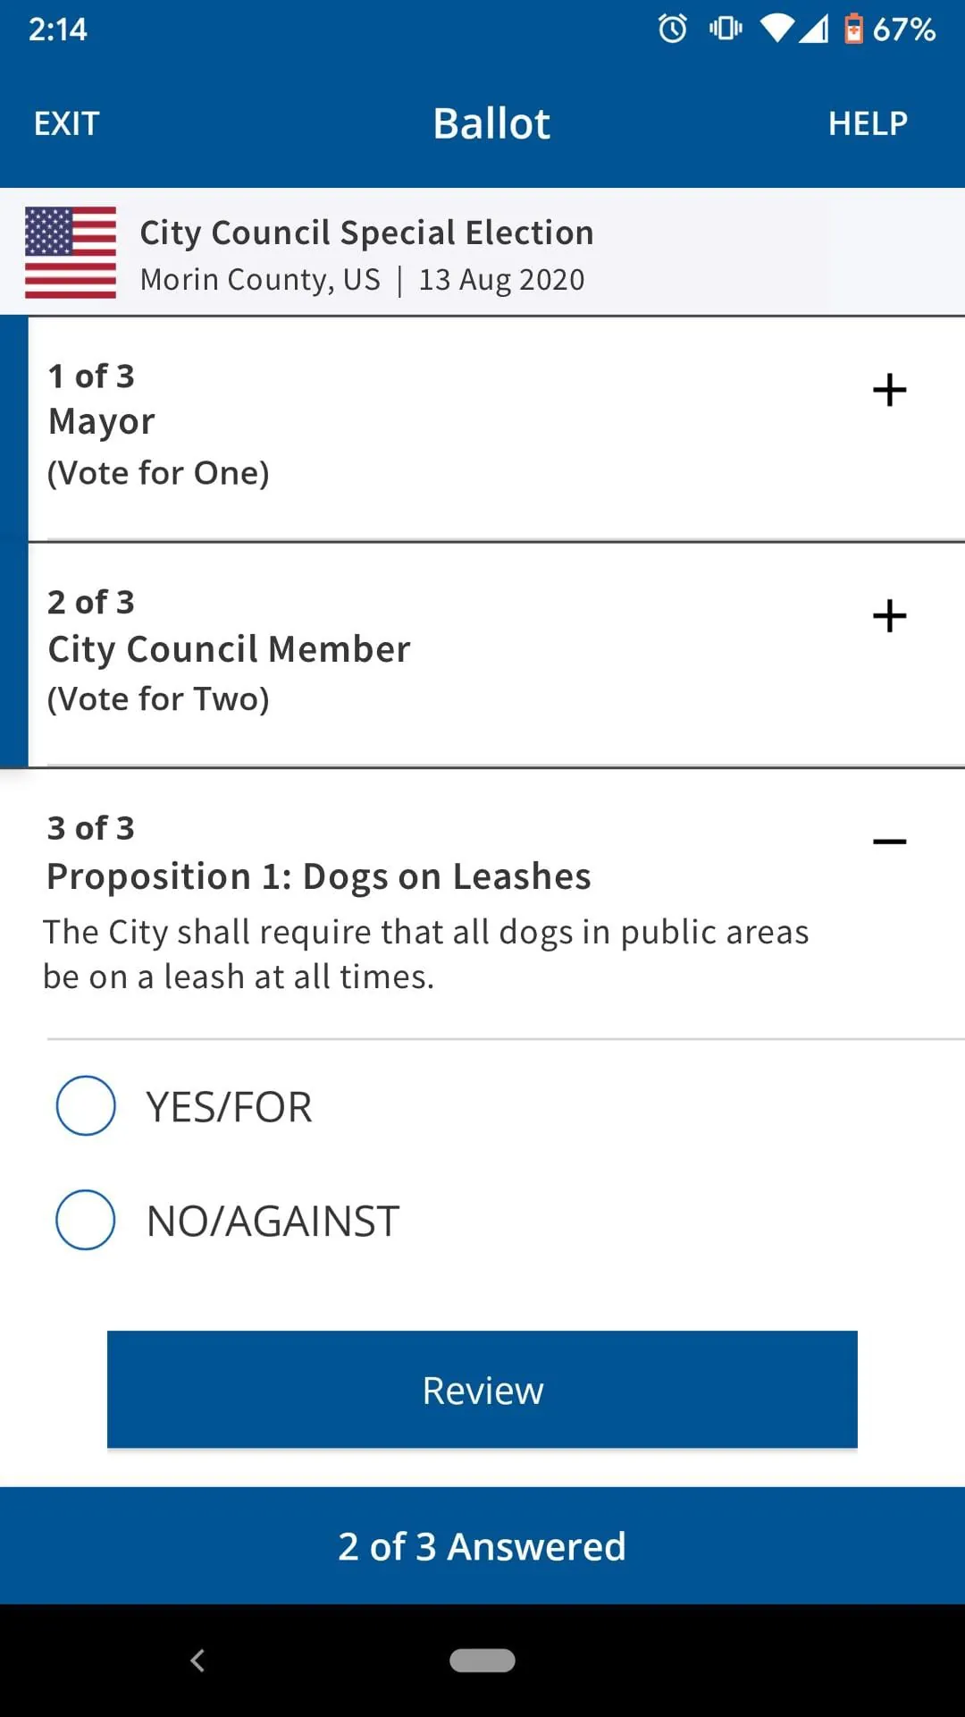Tap City Council Special Election header
965x1717 pixels.
coord(366,233)
